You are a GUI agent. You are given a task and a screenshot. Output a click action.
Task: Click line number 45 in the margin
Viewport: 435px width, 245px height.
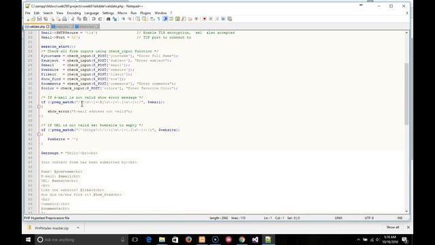tap(30, 153)
